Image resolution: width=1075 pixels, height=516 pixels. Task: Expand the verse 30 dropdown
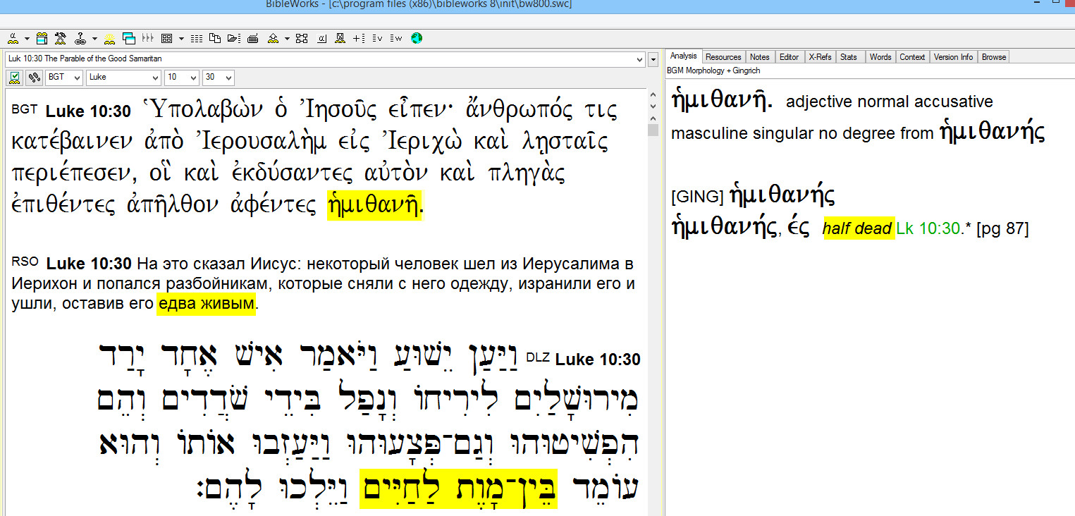click(219, 78)
